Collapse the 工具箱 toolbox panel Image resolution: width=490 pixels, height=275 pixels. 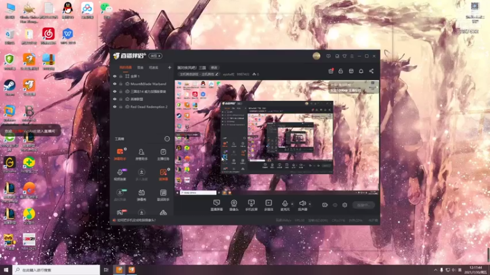click(167, 139)
